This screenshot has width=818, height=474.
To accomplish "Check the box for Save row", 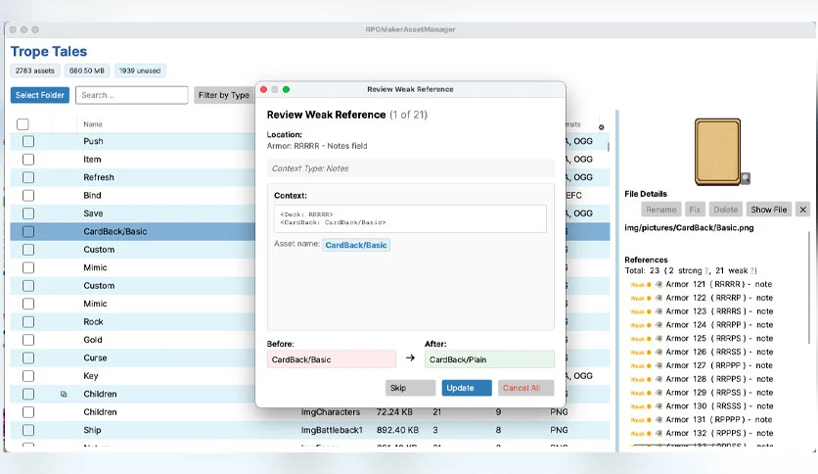I will tap(28, 213).
